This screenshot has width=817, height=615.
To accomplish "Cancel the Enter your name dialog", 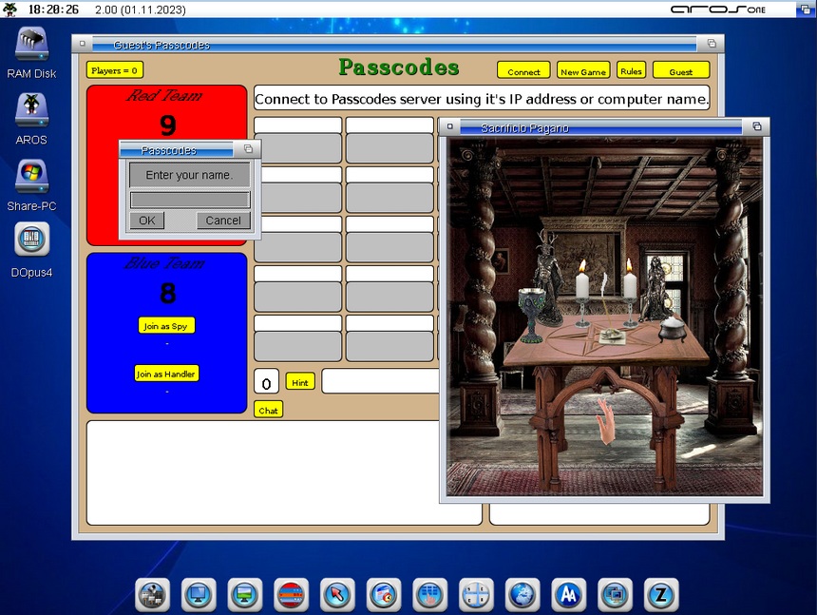I will point(223,221).
